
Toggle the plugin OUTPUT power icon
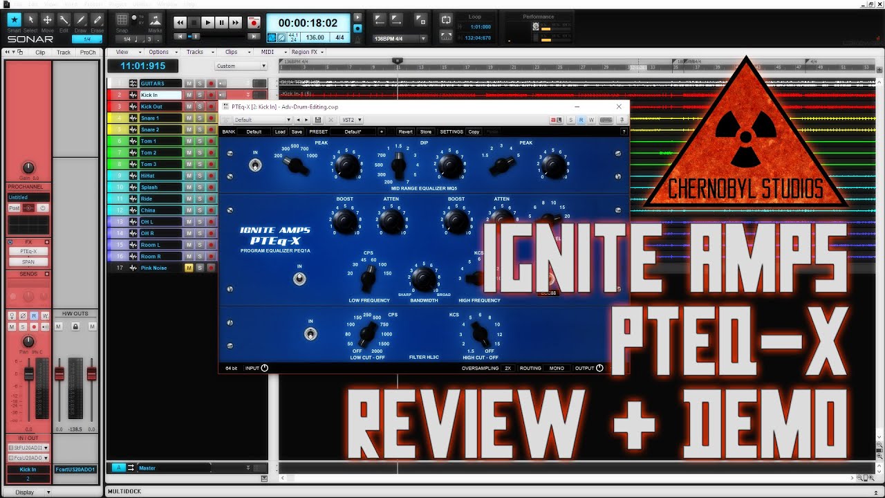click(599, 368)
